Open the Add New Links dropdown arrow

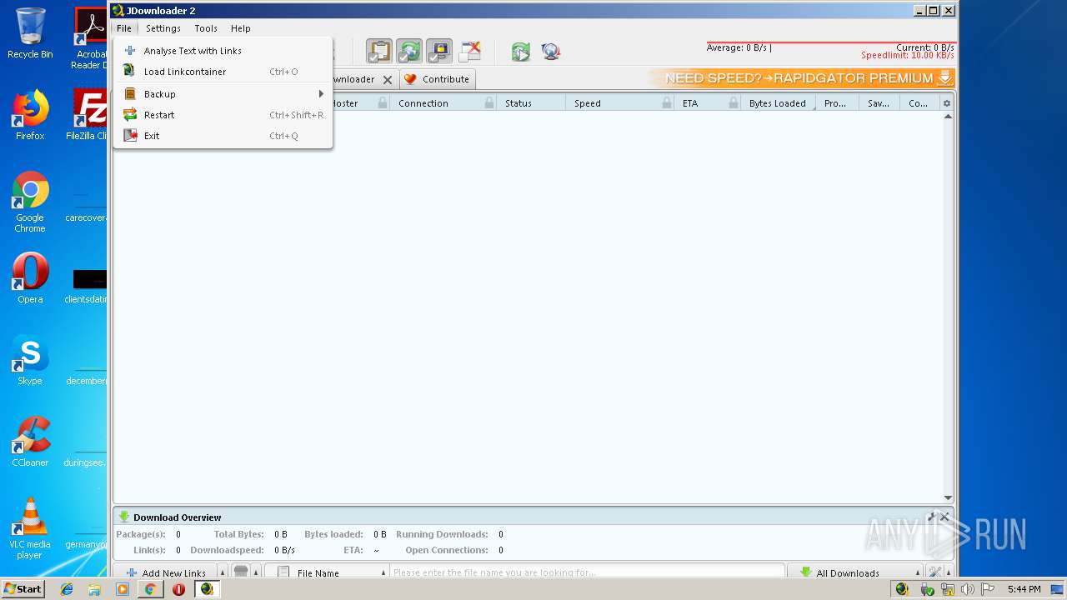point(223,572)
